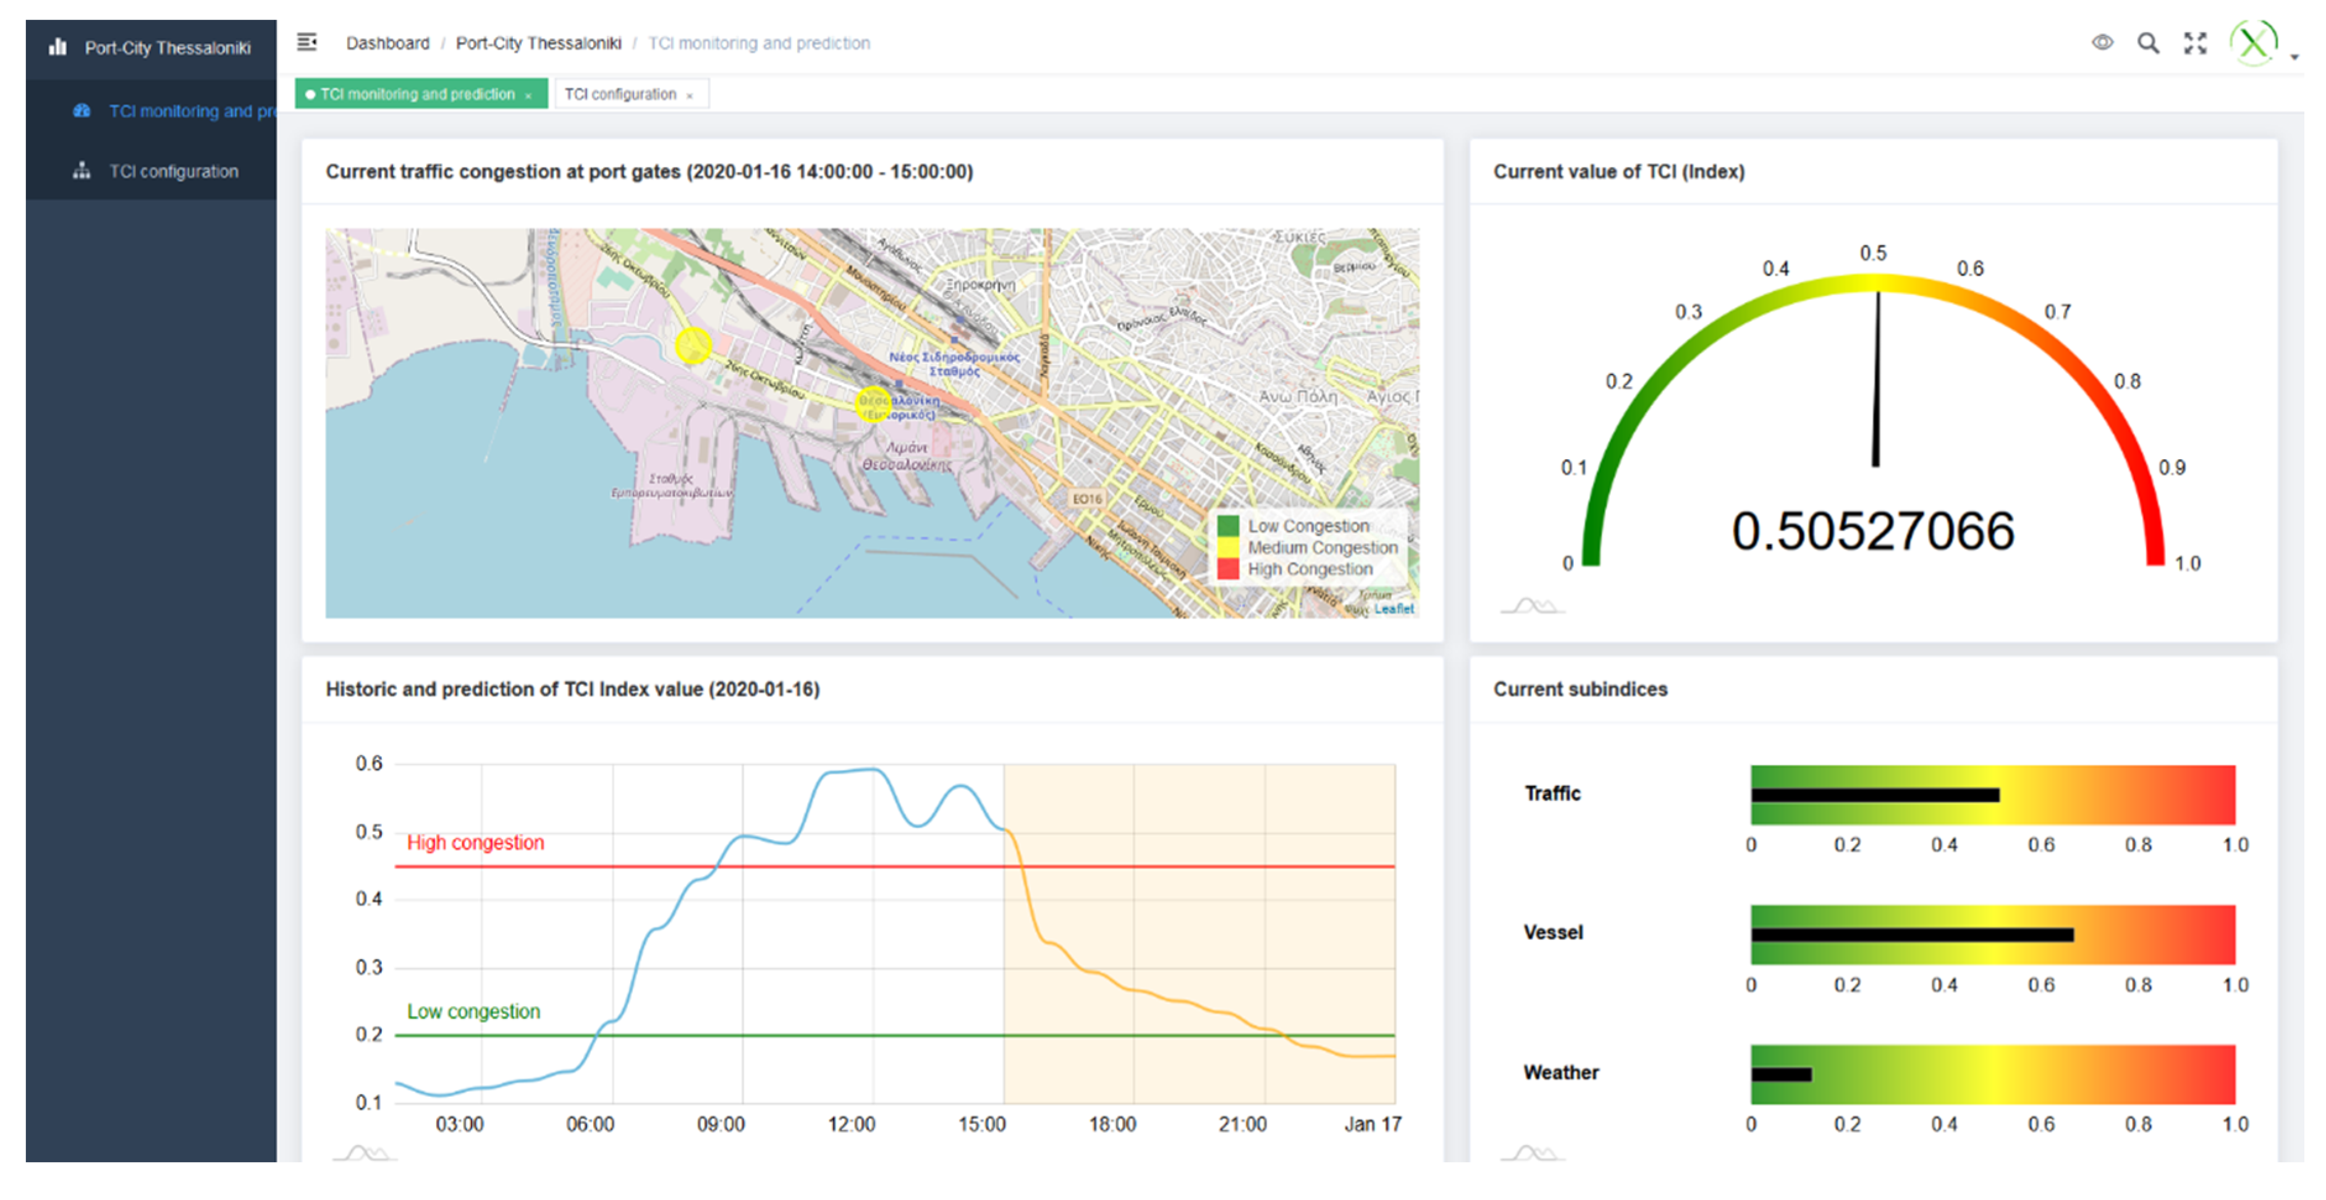Click the green X user avatar
Viewport: 2326px width, 1200px height.
[x=2253, y=43]
